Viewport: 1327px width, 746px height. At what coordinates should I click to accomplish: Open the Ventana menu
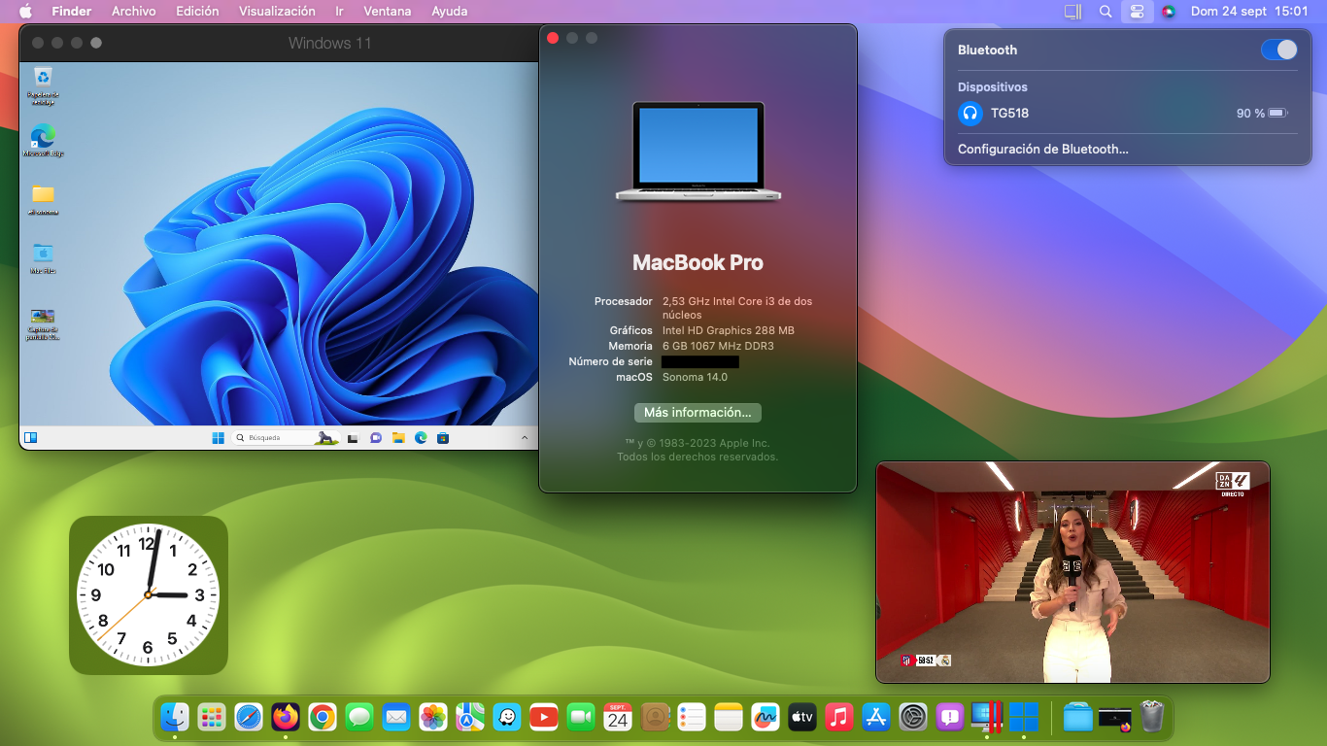[389, 12]
